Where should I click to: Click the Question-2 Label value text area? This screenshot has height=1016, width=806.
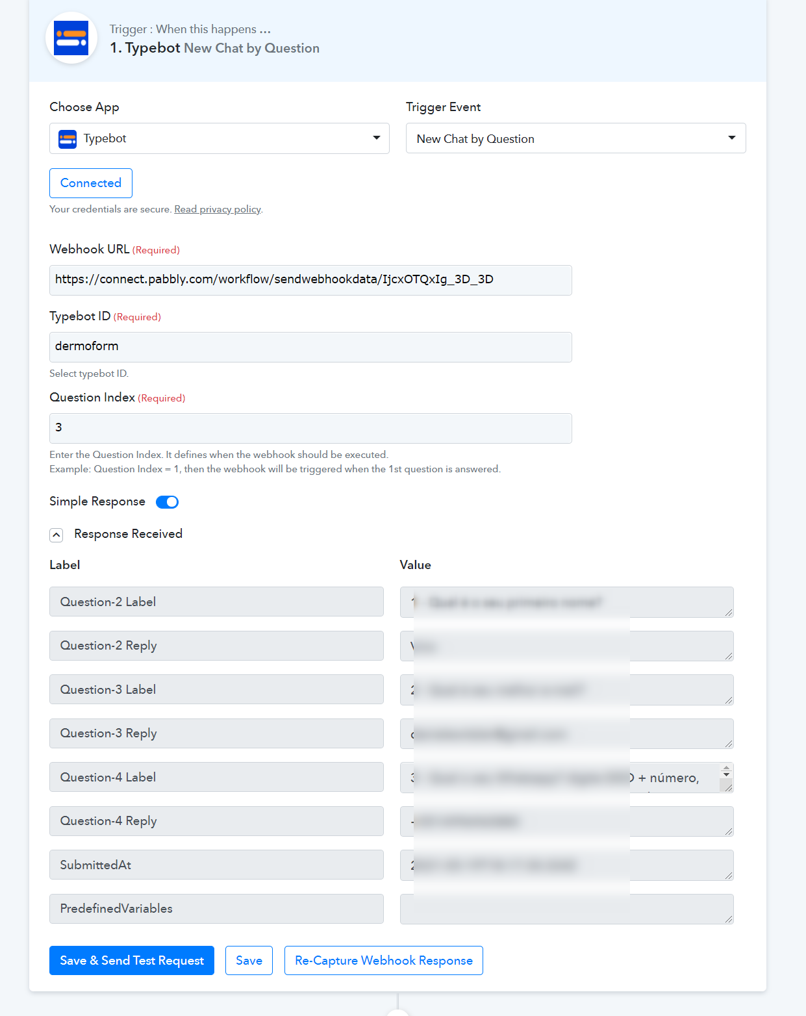(567, 602)
